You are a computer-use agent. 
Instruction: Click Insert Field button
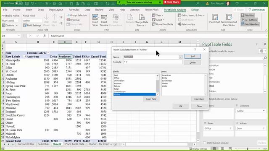click(x=151, y=99)
